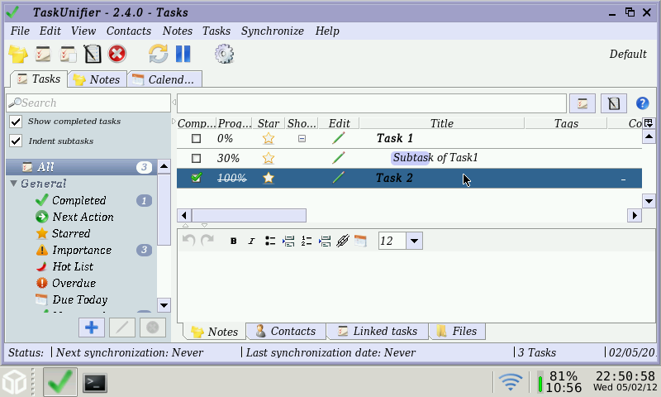Mark Subtask of Task1 as completed
Image resolution: width=661 pixels, height=397 pixels.
tap(196, 158)
